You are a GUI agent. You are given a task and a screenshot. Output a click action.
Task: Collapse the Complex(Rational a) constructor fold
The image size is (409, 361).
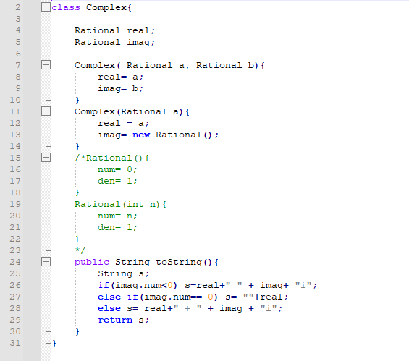click(x=46, y=111)
